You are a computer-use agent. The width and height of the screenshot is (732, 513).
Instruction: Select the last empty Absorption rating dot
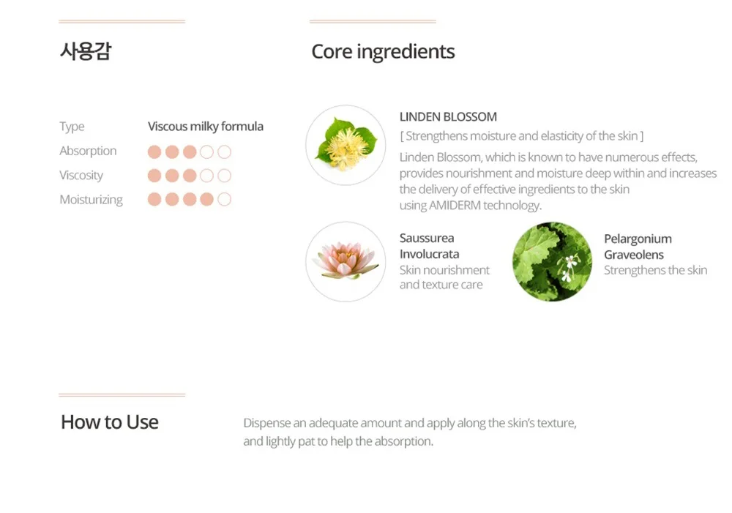pyautogui.click(x=225, y=152)
